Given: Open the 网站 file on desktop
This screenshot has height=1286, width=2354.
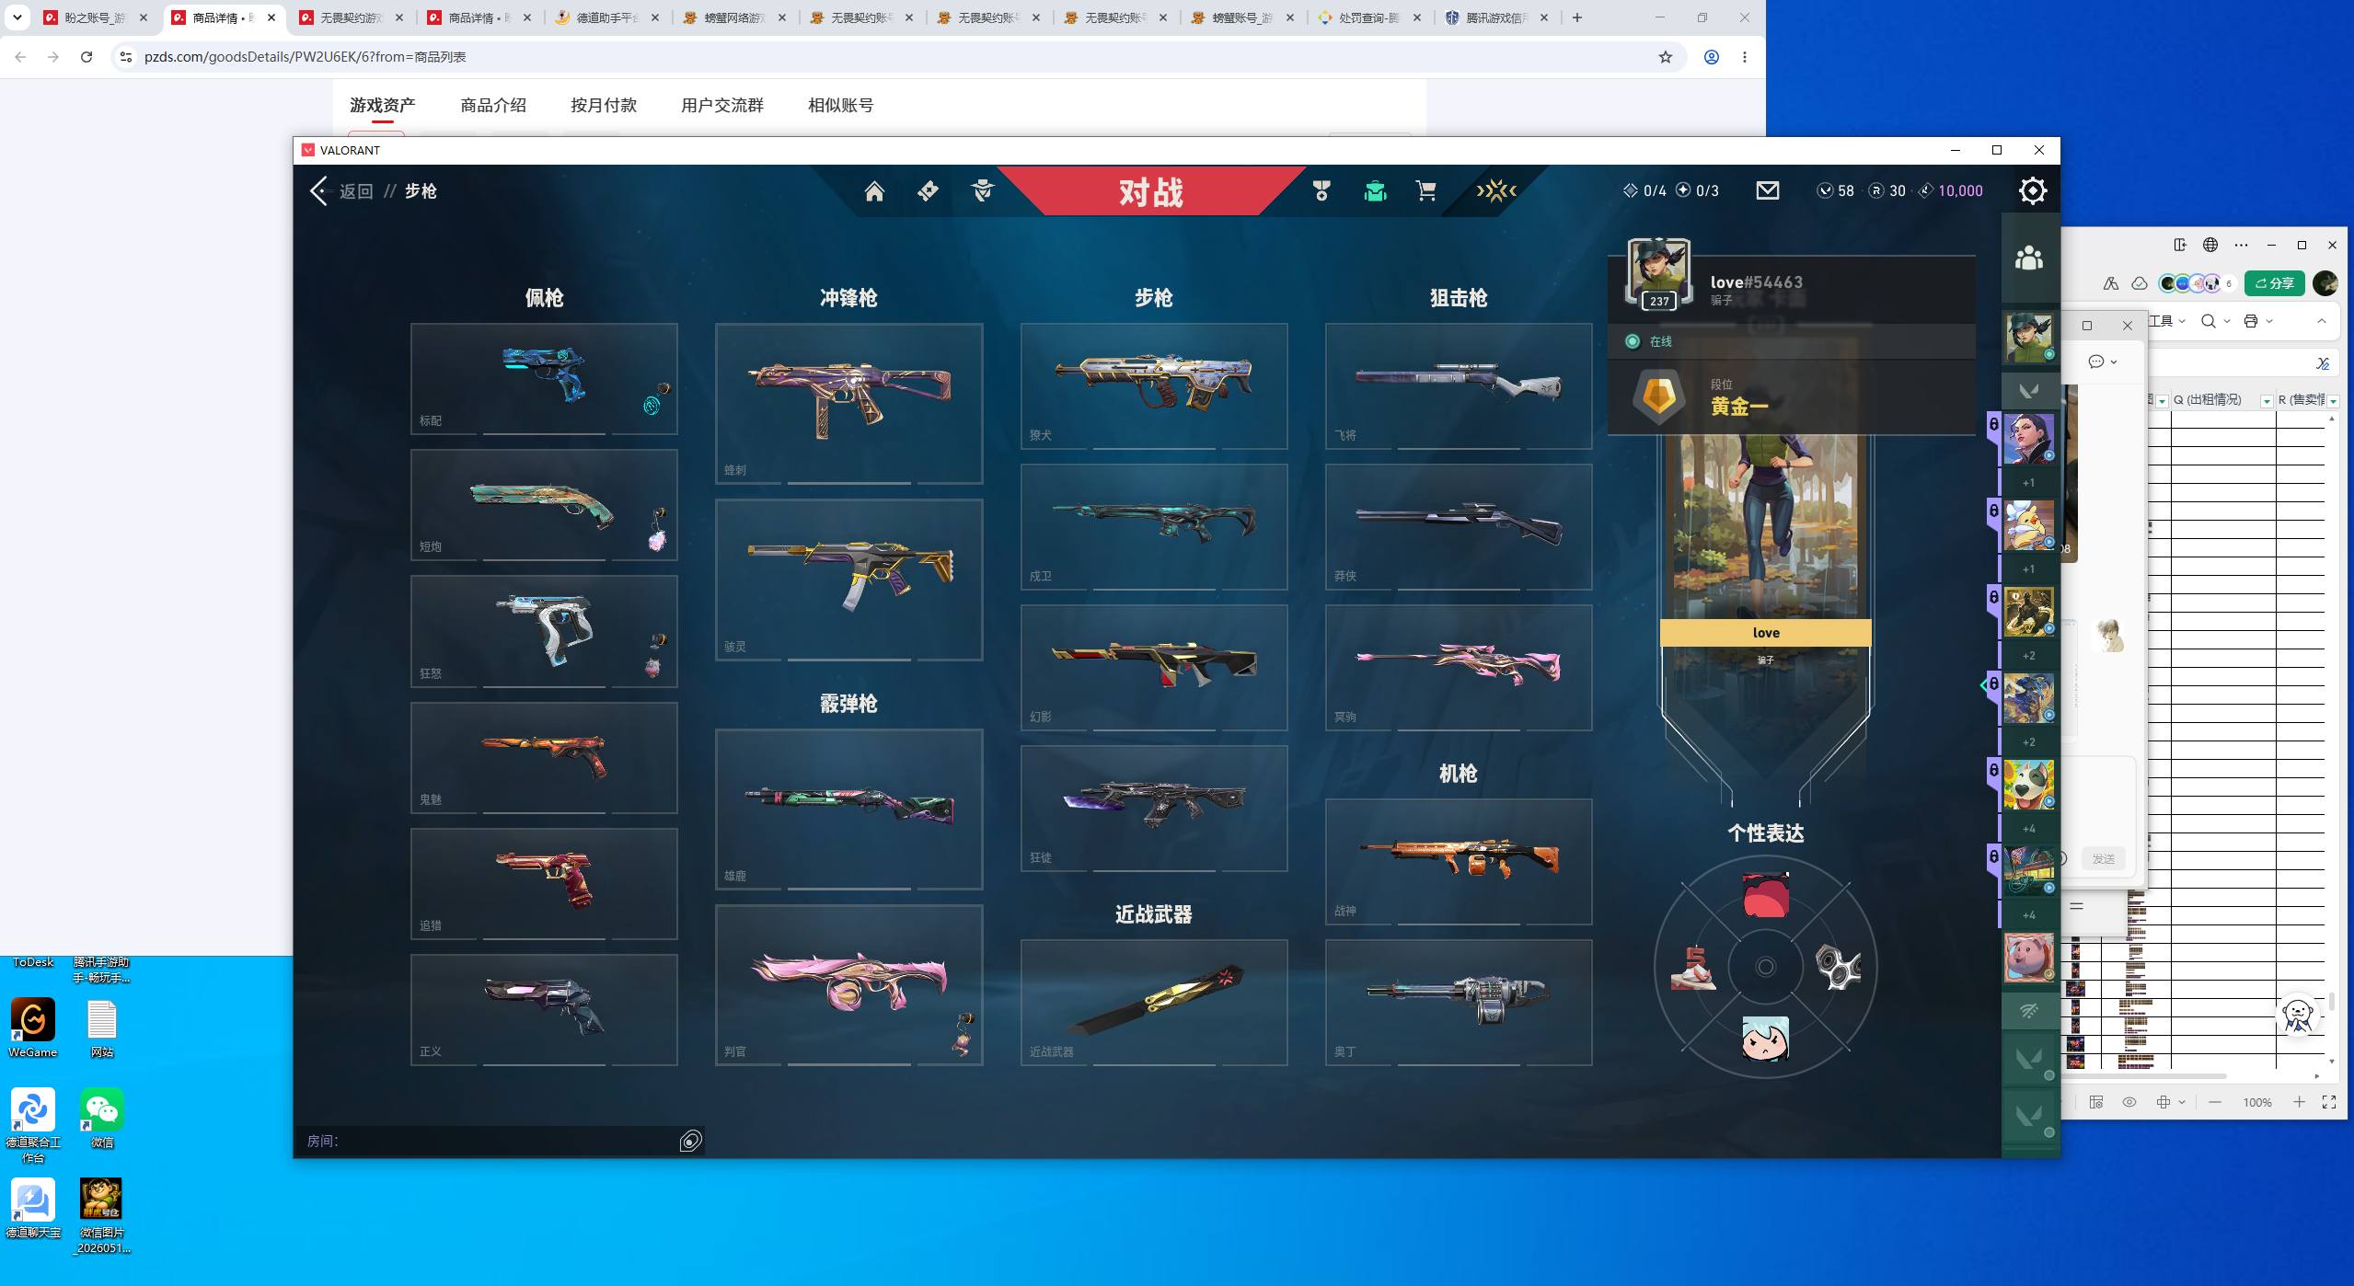Looking at the screenshot, I should pyautogui.click(x=101, y=1028).
